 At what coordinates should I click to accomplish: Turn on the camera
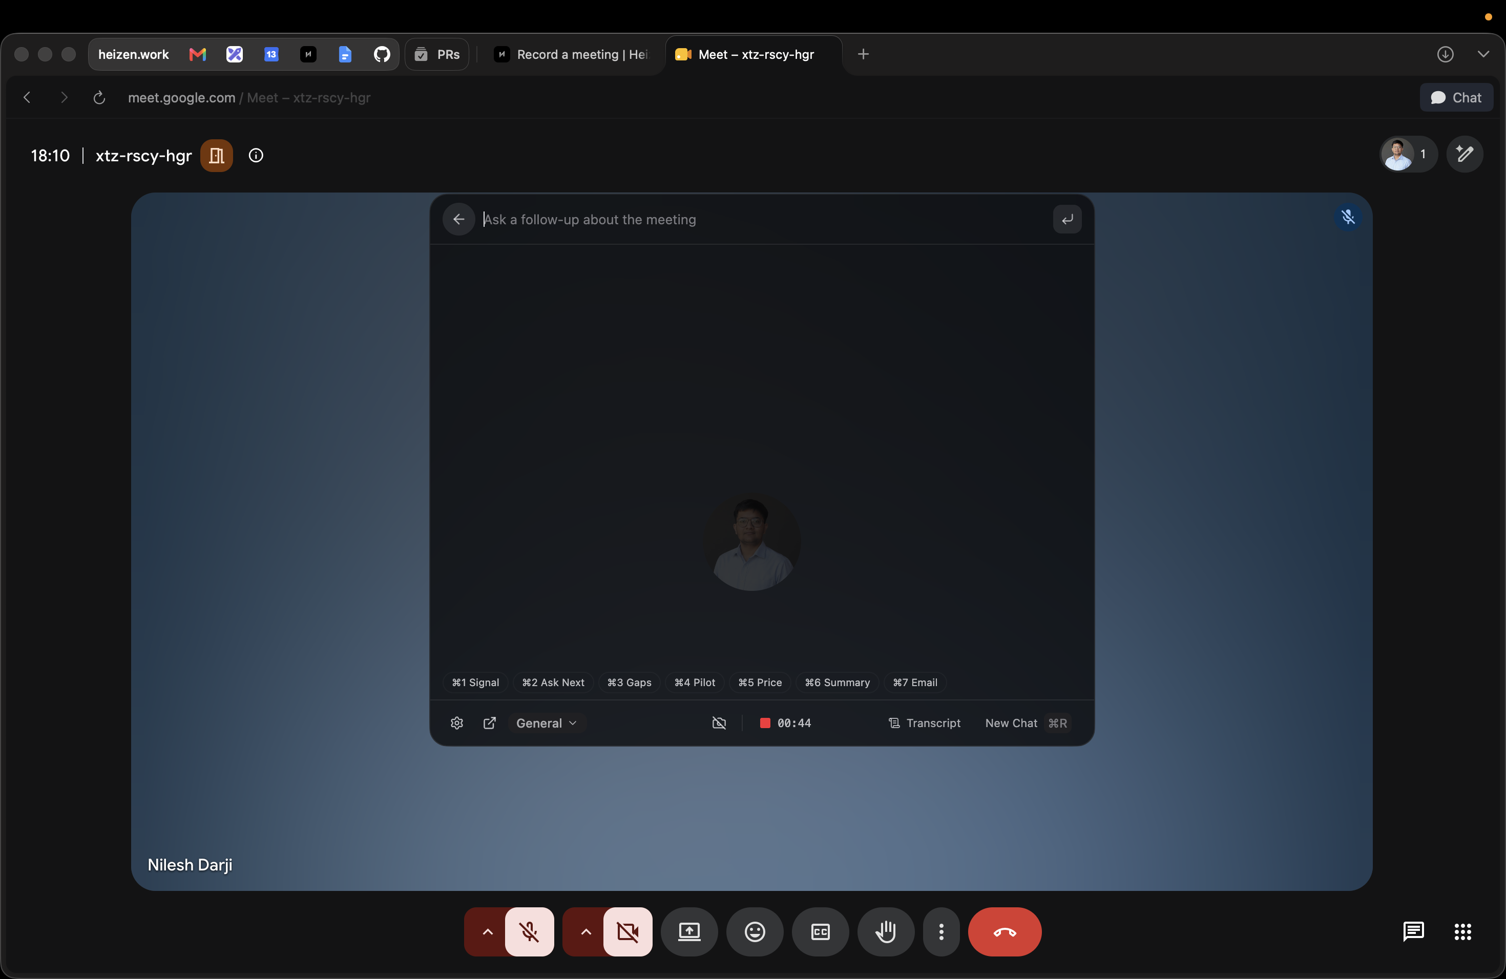pos(627,931)
